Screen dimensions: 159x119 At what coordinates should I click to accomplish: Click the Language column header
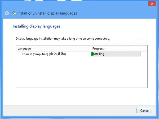pos(24,49)
